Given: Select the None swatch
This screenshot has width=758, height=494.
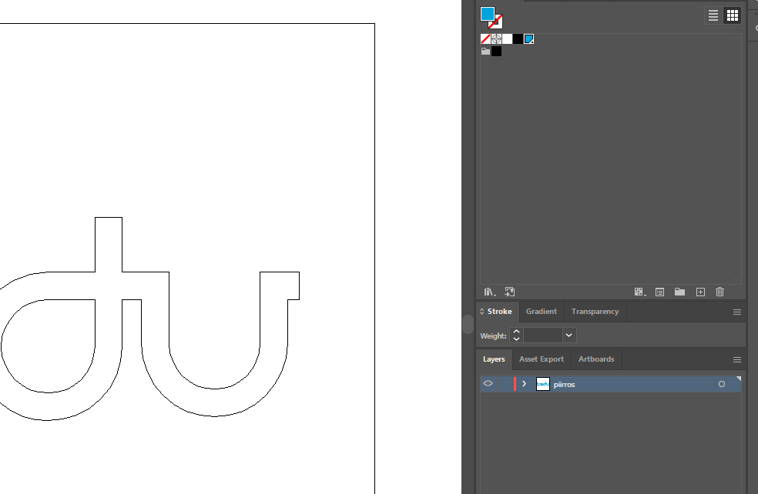Looking at the screenshot, I should pyautogui.click(x=485, y=38).
